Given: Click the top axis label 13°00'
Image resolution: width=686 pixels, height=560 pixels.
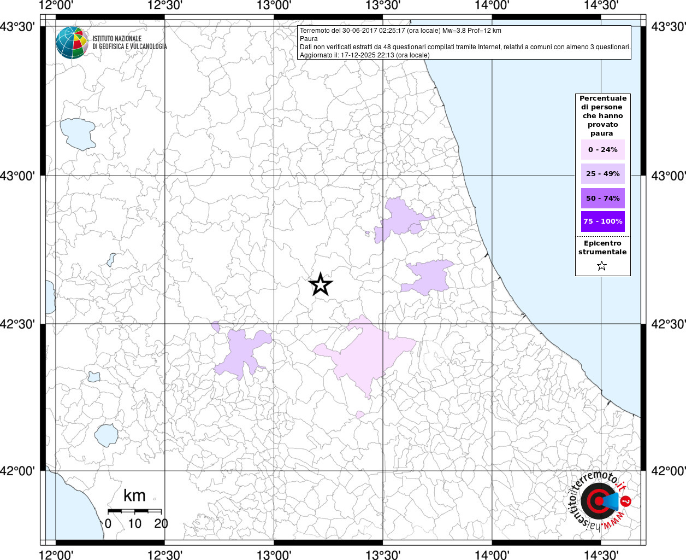Looking at the screenshot, I should click(274, 5).
